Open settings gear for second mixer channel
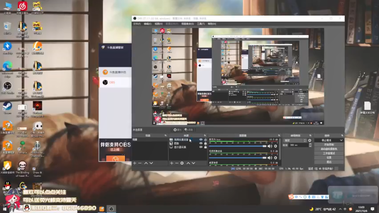The image size is (379, 213). click(276, 158)
